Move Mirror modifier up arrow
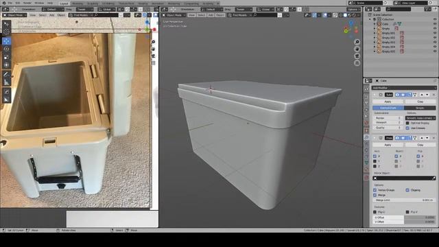Viewport: 439px width, 247px height. click(422, 138)
